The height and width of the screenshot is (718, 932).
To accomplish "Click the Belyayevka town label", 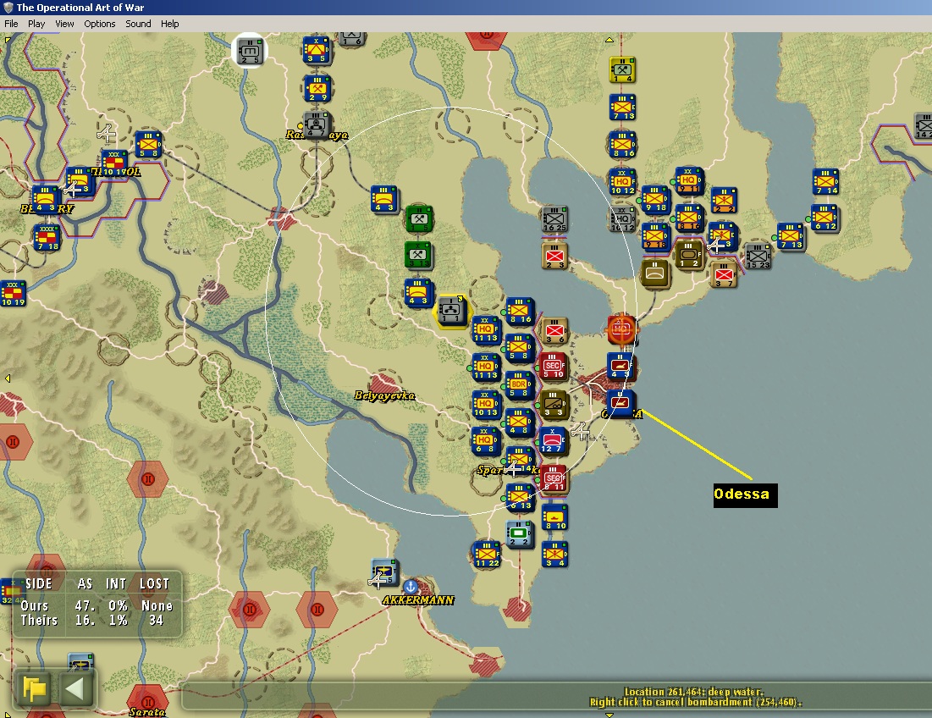I will click(384, 395).
